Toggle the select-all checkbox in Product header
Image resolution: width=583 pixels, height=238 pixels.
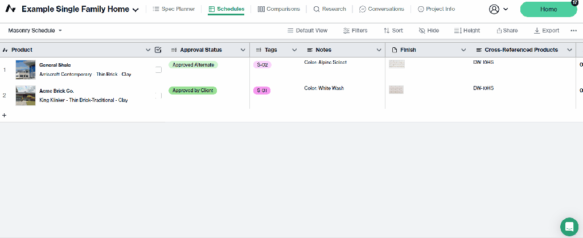point(158,50)
